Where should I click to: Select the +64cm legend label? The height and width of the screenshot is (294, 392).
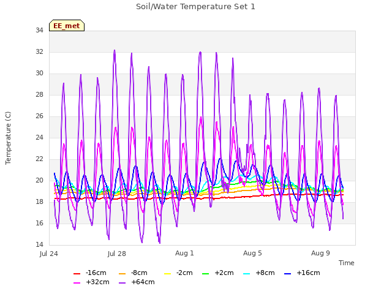click(143, 282)
